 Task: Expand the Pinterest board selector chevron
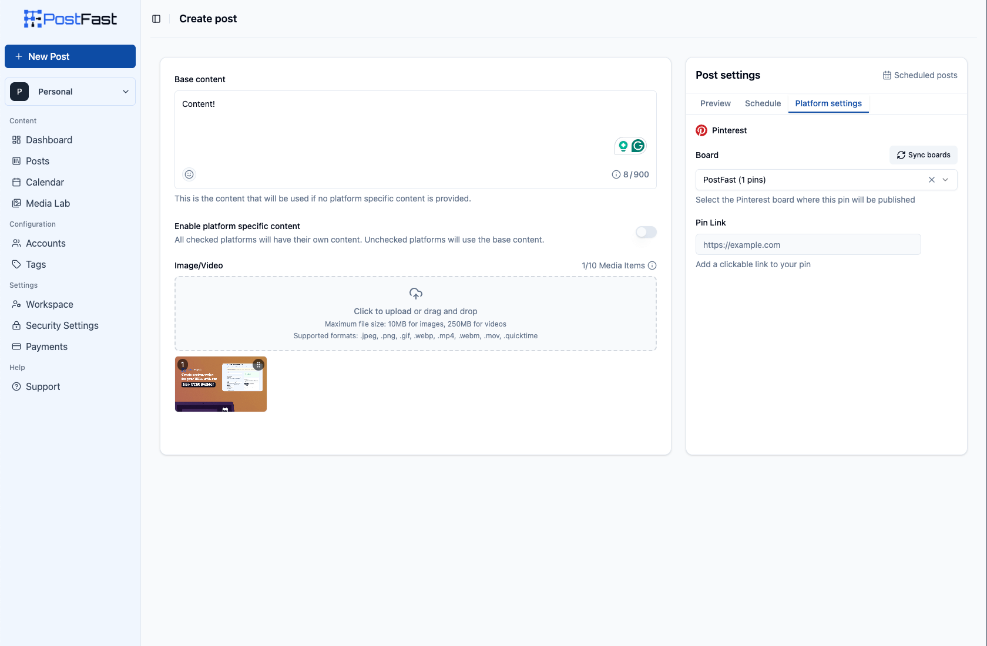click(945, 180)
